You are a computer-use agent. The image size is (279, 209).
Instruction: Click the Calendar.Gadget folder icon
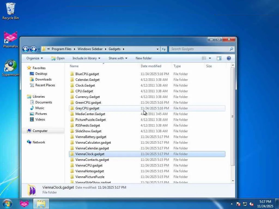(x=72, y=80)
